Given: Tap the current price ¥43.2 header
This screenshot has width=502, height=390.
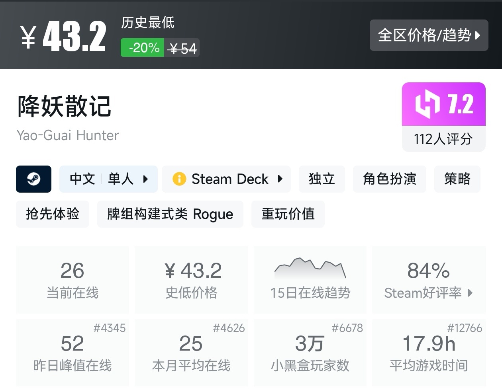Looking at the screenshot, I should click(x=63, y=36).
